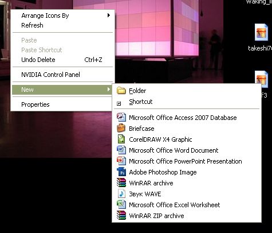Click the Shortcut arrow icon
The width and height of the screenshot is (272, 233).
(x=119, y=103)
